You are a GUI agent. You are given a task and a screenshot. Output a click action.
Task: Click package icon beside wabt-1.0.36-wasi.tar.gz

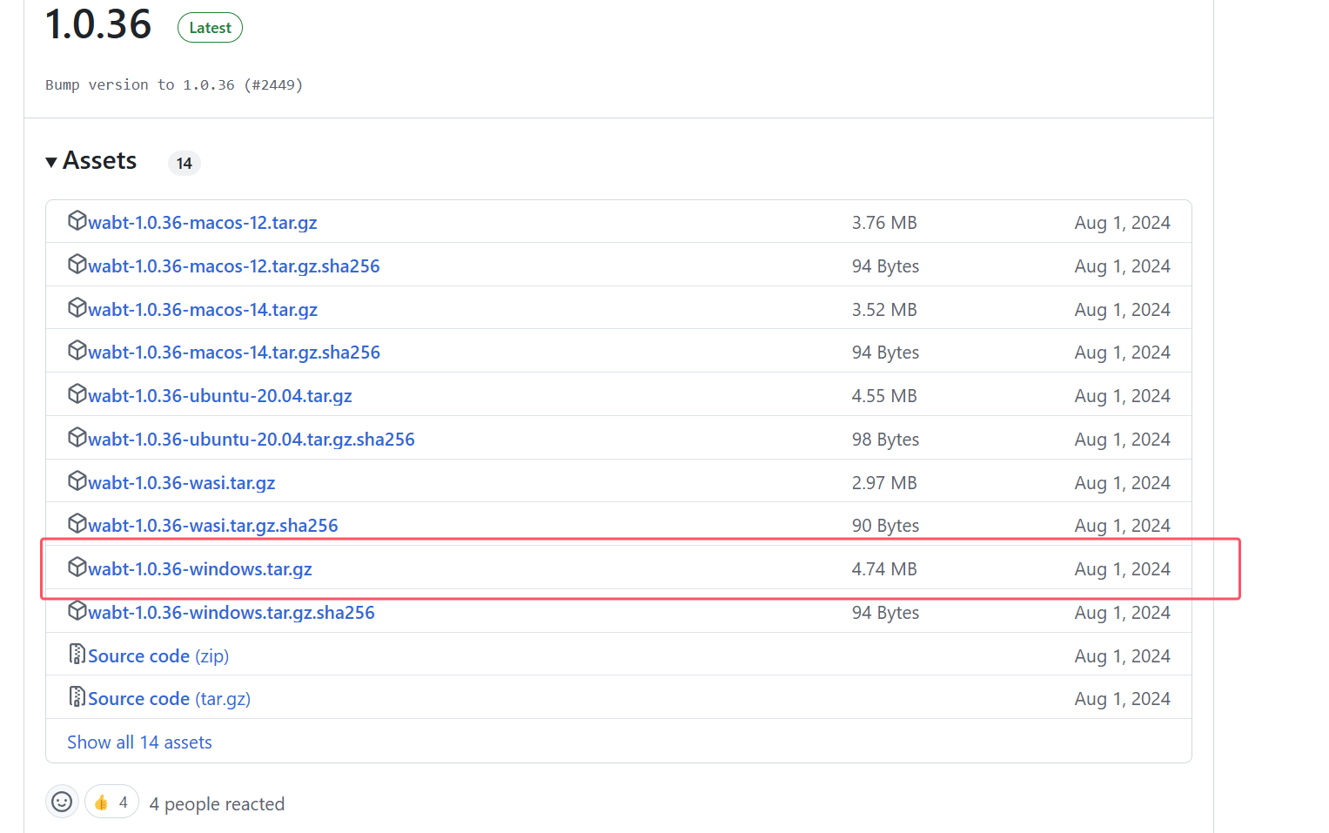click(77, 480)
